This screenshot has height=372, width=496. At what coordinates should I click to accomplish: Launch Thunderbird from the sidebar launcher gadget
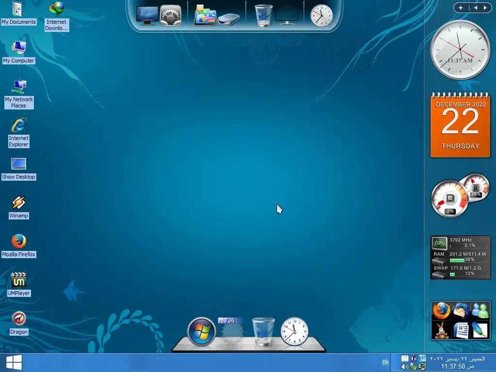(x=461, y=310)
